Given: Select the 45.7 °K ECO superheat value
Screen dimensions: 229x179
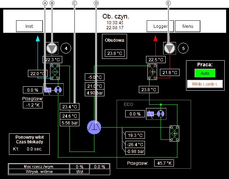Looking at the screenshot, I should point(164,163).
